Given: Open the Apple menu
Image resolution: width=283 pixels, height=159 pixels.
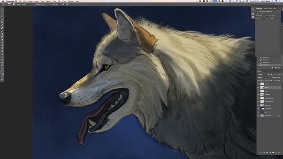Looking at the screenshot, I should (3, 1).
